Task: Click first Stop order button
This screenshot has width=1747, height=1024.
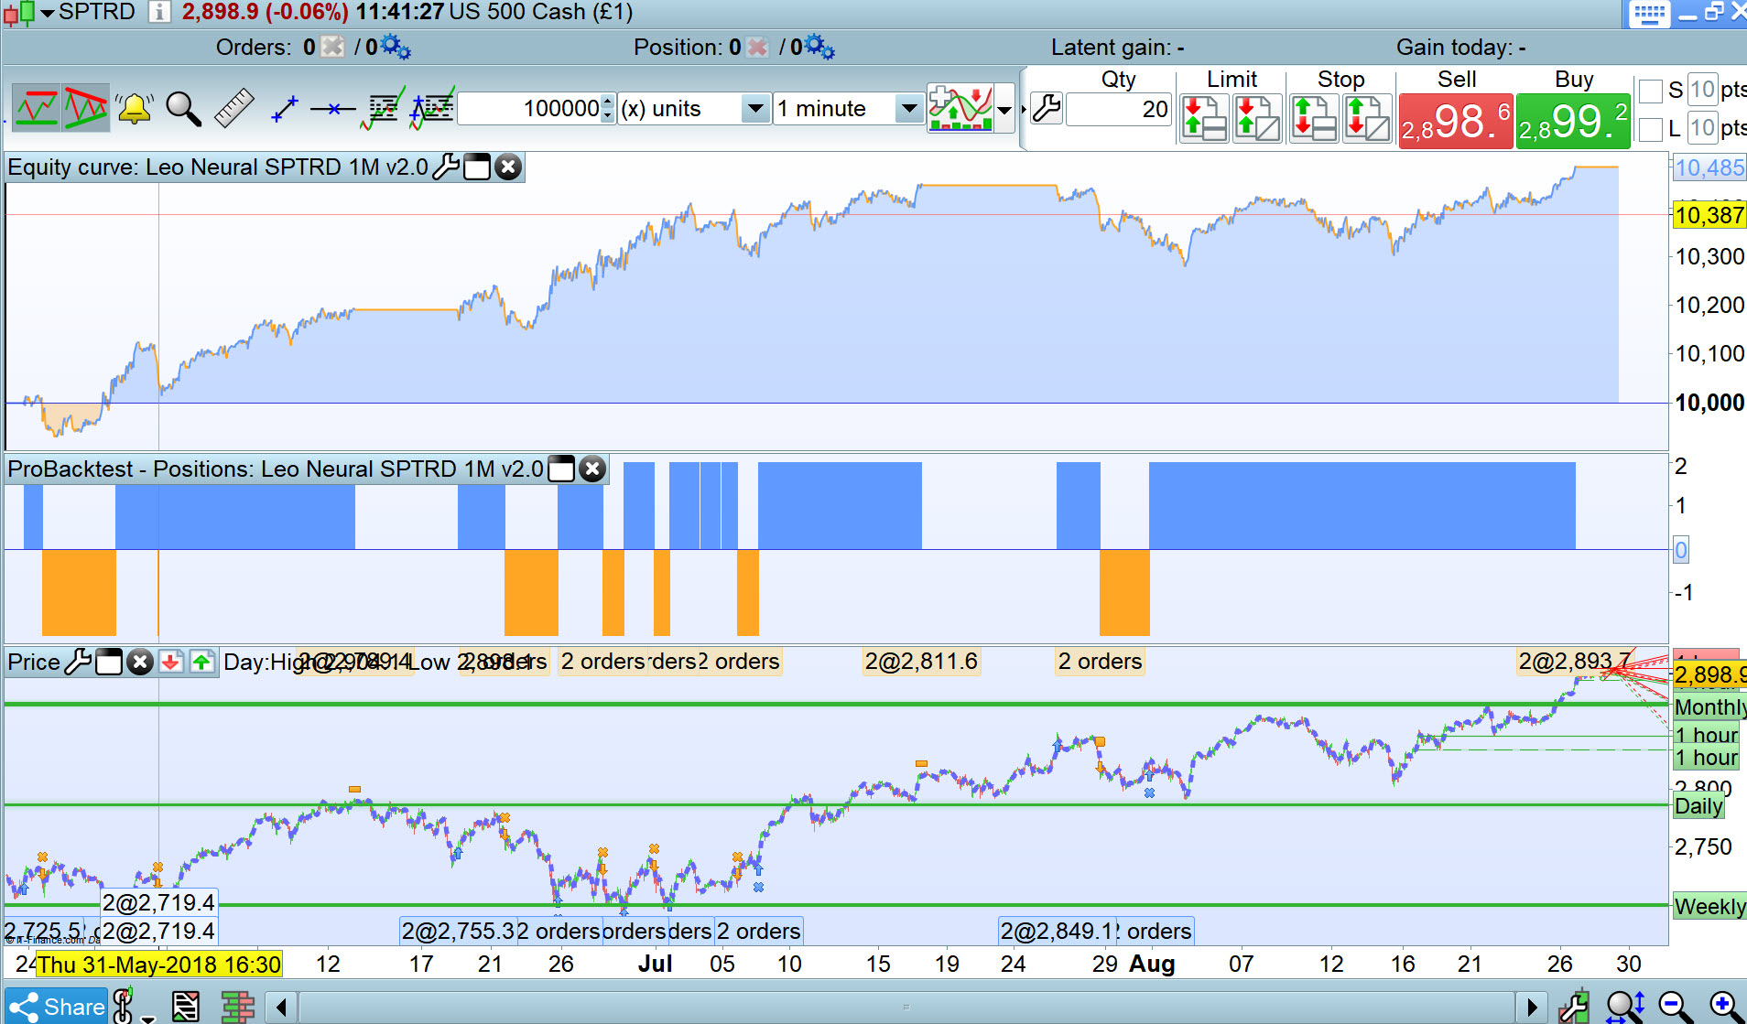Action: pos(1314,118)
